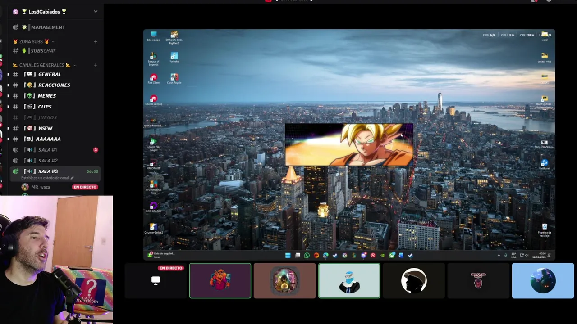Image resolution: width=577 pixels, height=324 pixels.
Task: Click the Windows Start button in taskbar
Action: [288, 256]
